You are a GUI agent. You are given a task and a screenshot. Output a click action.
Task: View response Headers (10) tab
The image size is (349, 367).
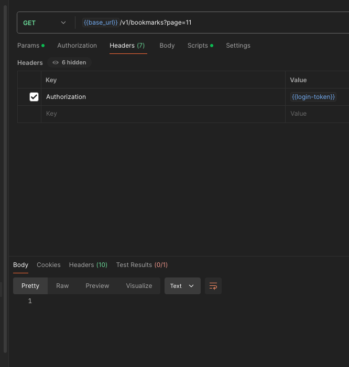click(88, 265)
